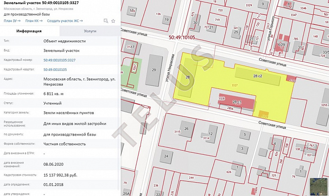The height and width of the screenshot is (196, 329).
Task: Click the satellite basemap thumbnail
Action: pyautogui.click(x=319, y=186)
